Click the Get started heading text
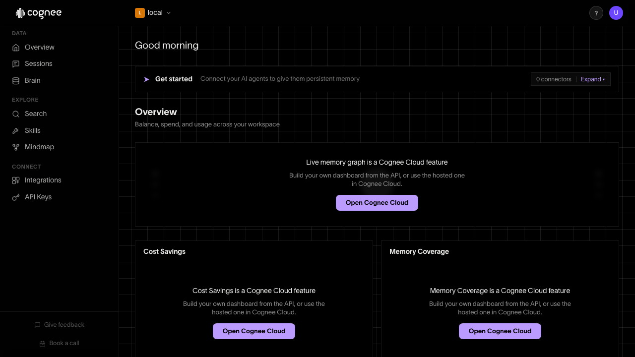The height and width of the screenshot is (357, 635). point(174,79)
